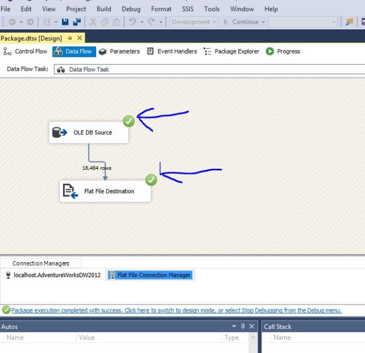Click the package execution completed link
Image resolution: width=365 pixels, height=353 pixels.
176,310
